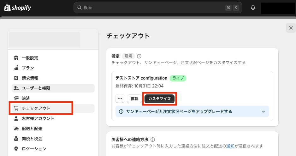Click into the 検索 search field
This screenshot has width=296, height=156.
[x=151, y=8]
